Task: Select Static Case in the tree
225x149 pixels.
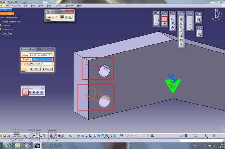Action: click(7, 33)
